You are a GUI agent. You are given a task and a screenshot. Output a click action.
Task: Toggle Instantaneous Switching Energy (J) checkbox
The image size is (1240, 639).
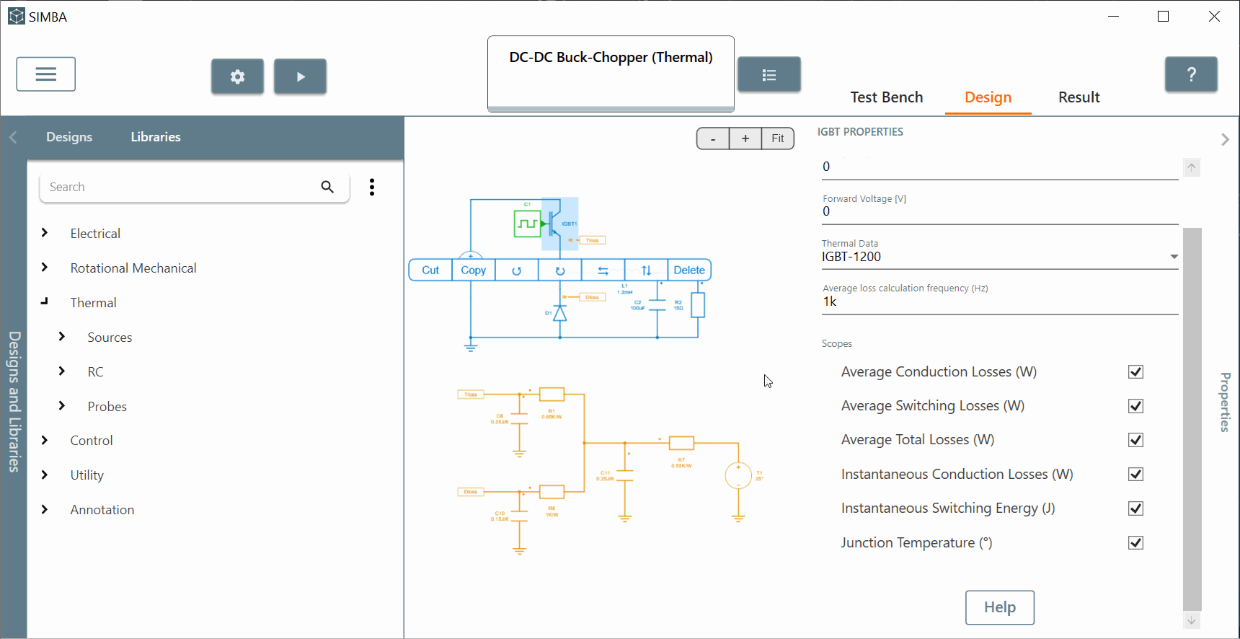[x=1135, y=508]
